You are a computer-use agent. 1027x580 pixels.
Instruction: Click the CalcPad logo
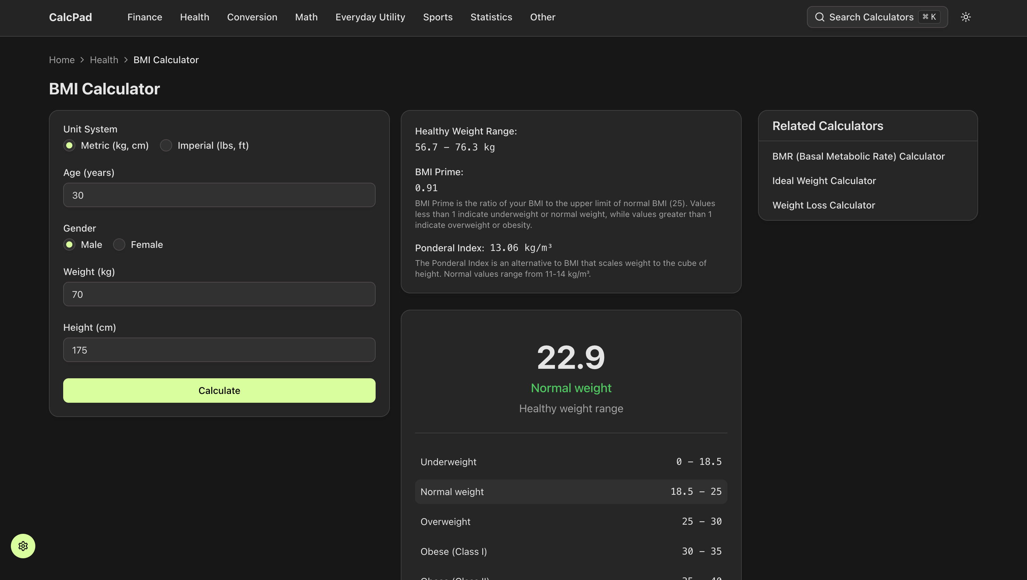[71, 17]
